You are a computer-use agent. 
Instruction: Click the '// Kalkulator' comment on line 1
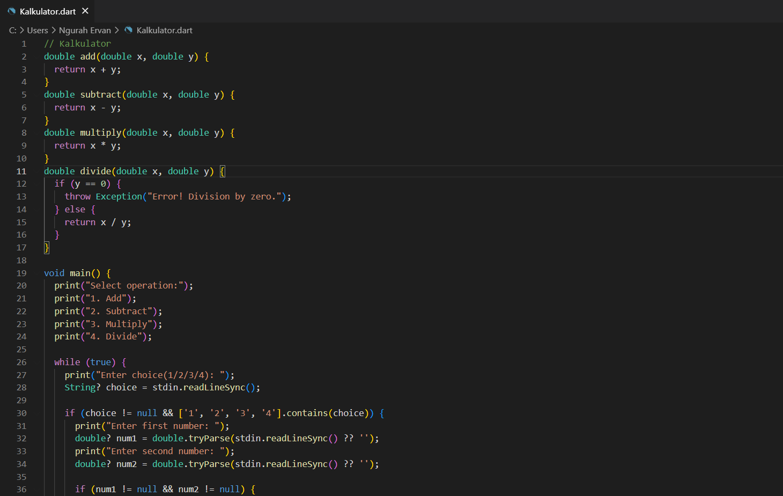(77, 43)
